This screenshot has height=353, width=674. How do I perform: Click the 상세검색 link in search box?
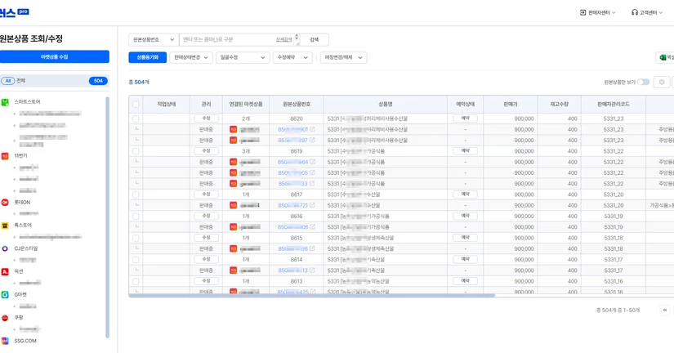click(283, 39)
